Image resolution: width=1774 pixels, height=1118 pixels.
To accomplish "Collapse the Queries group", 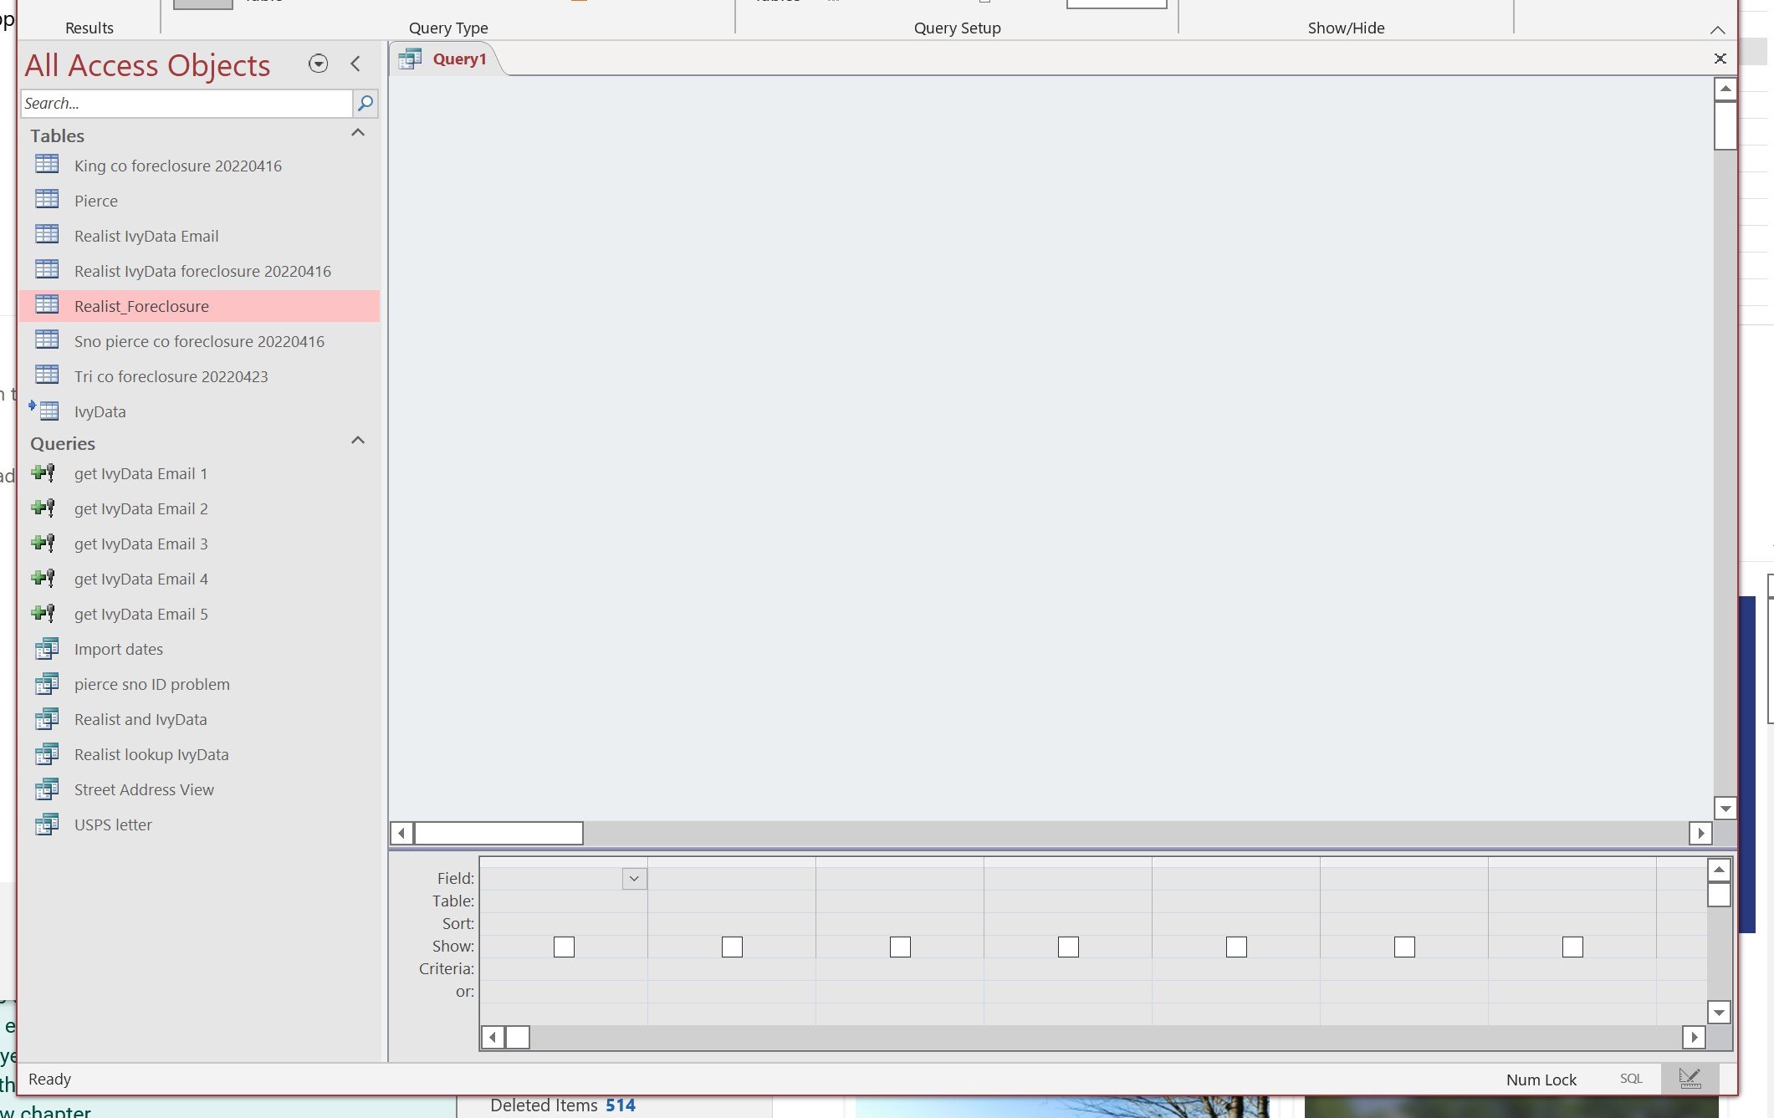I will [358, 442].
